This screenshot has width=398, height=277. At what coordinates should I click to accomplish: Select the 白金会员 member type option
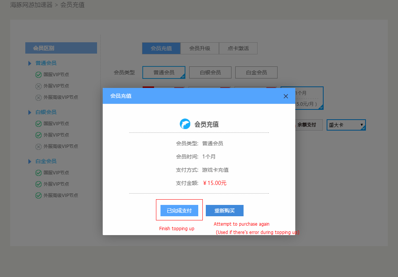(x=256, y=72)
